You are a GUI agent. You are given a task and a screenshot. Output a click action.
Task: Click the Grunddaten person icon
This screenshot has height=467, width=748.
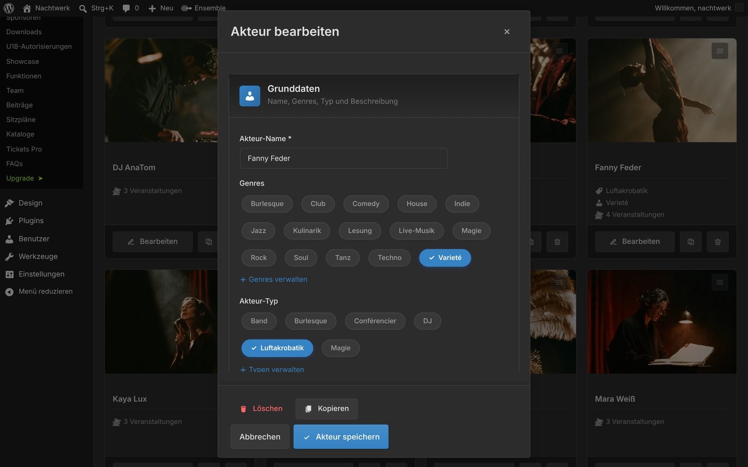[250, 96]
